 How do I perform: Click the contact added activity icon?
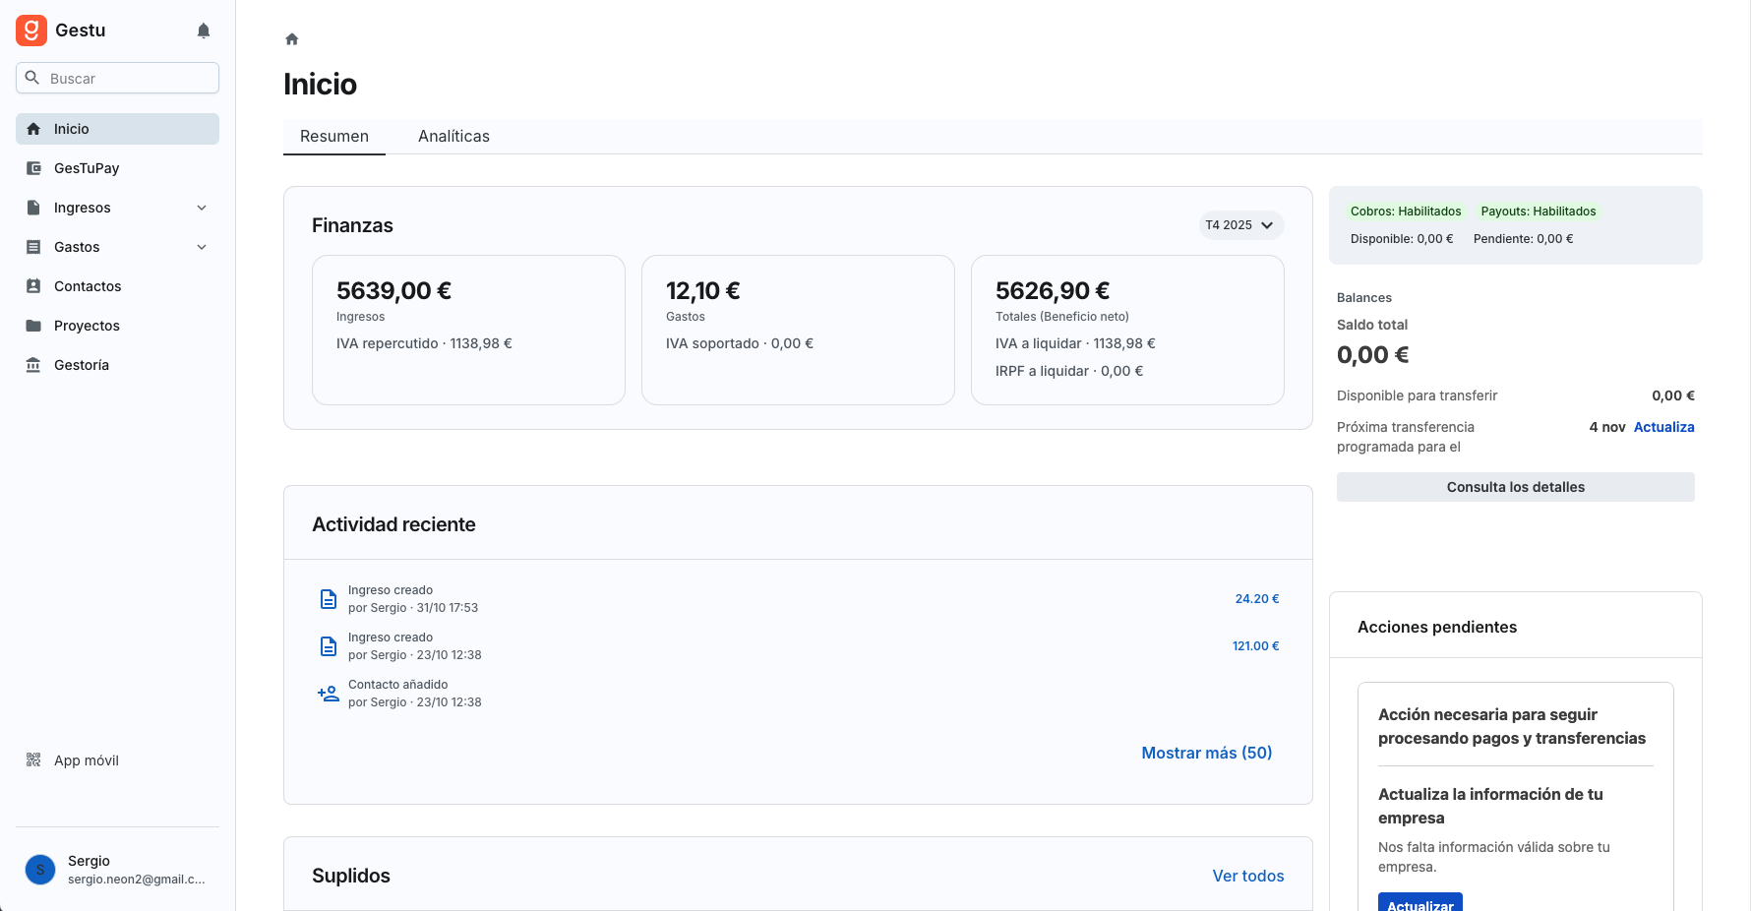[328, 693]
